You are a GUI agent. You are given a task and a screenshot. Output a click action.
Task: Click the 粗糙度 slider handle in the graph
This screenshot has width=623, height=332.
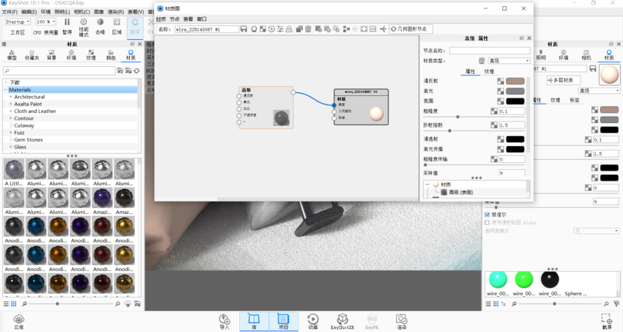[x=457, y=117]
